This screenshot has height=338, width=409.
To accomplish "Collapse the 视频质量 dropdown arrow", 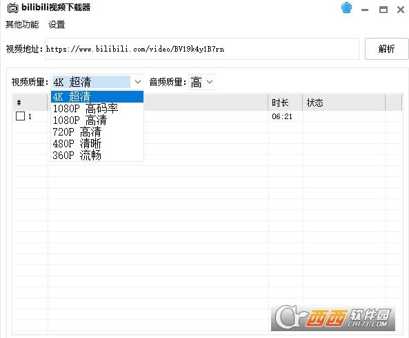I will pos(138,82).
